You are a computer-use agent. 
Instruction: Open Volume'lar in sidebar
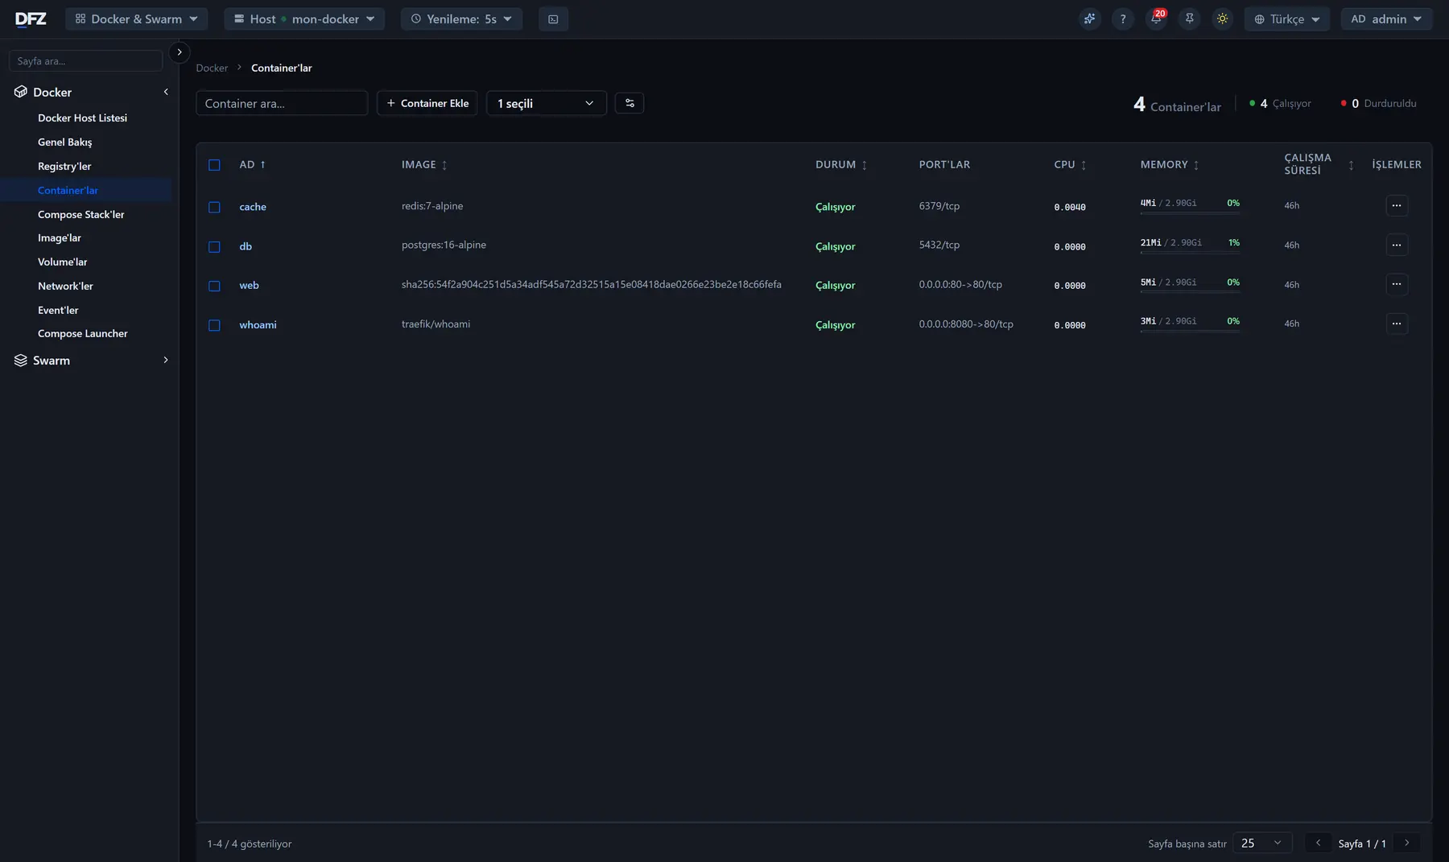click(62, 262)
